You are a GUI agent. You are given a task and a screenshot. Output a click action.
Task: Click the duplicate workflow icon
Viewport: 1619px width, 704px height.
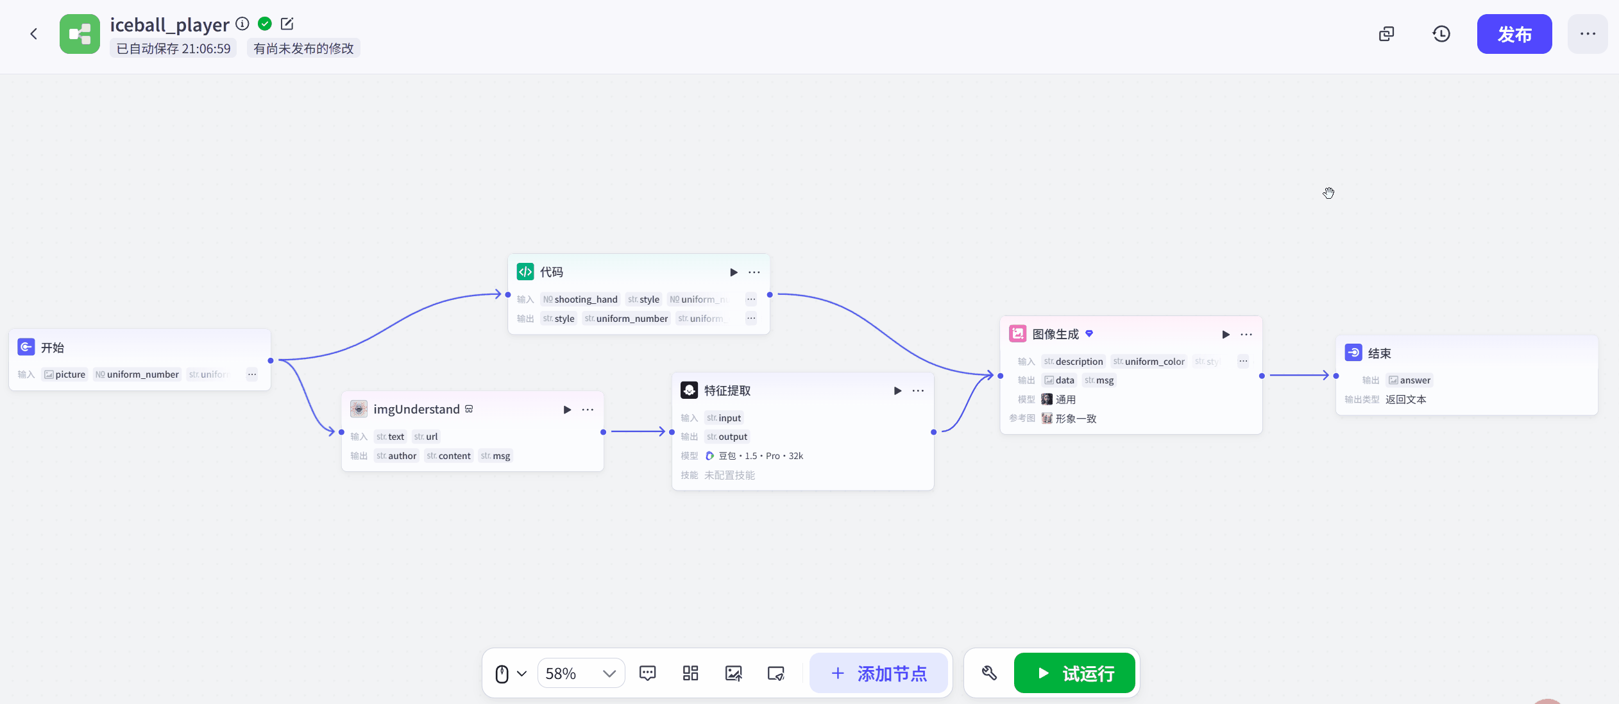pos(1386,34)
